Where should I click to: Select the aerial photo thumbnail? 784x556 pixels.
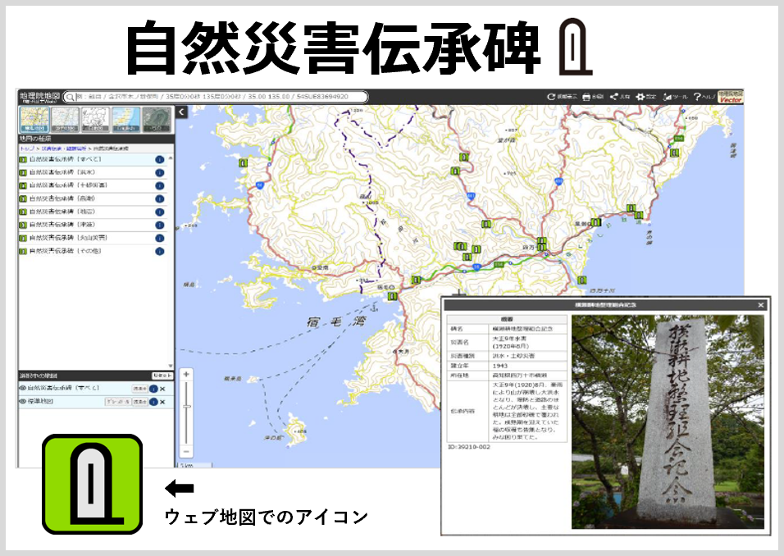(x=157, y=120)
